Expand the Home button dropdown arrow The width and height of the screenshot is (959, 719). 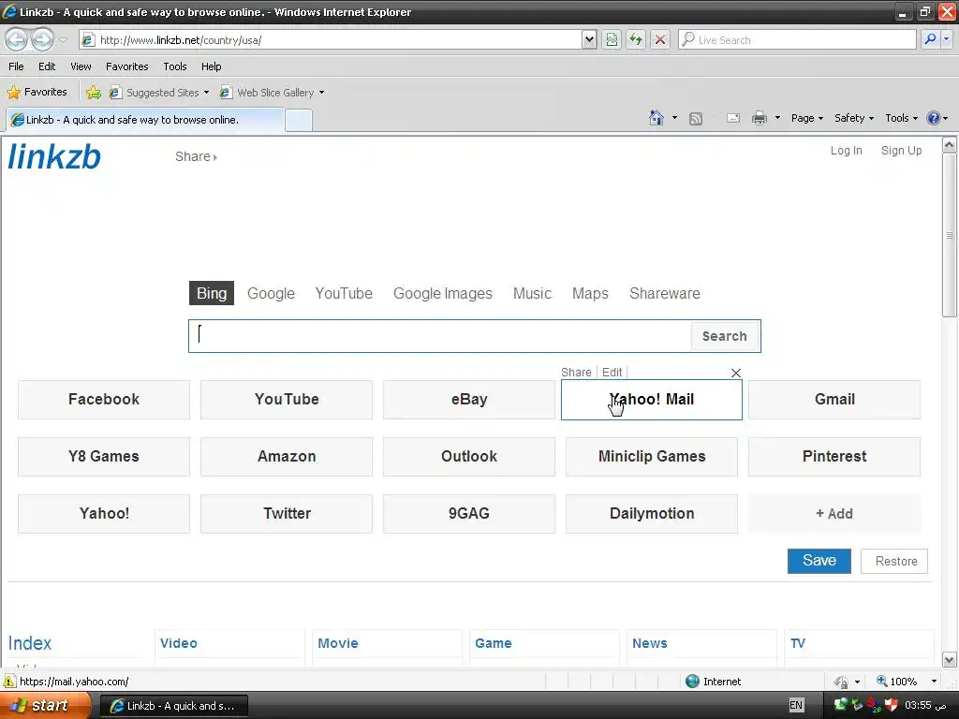tap(674, 118)
